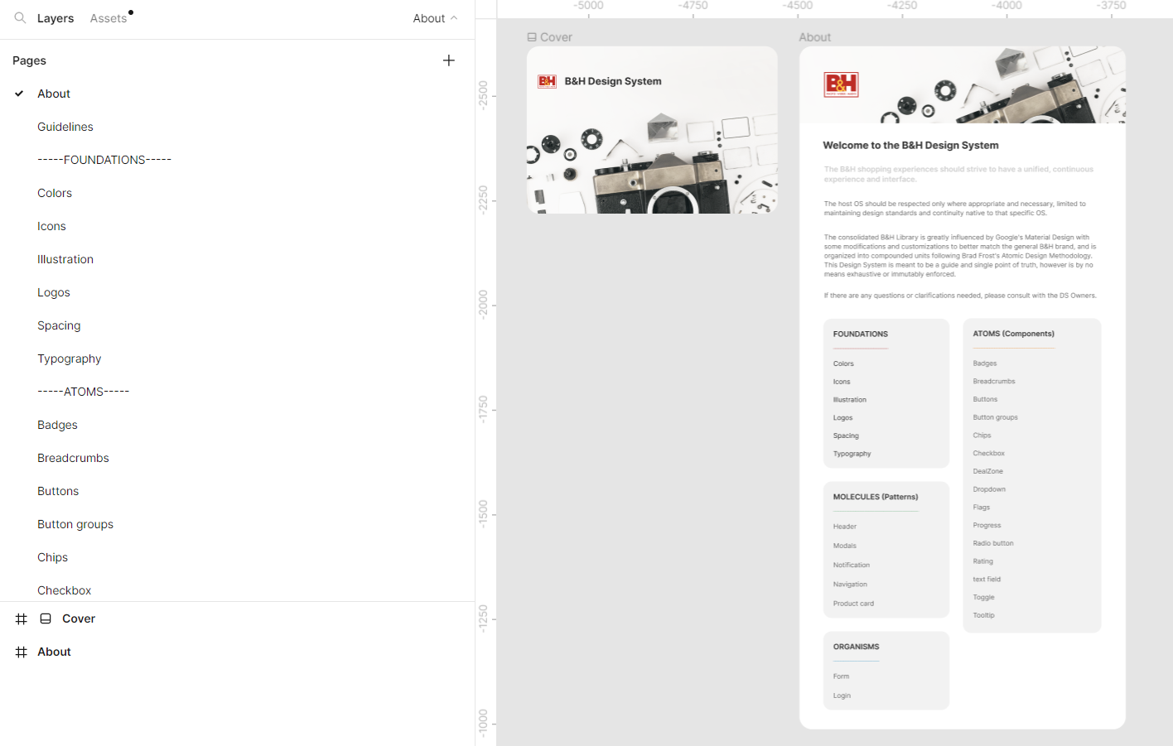Image resolution: width=1173 pixels, height=746 pixels.
Task: Click 'B&H Design System' title on Cover
Action: pos(613,81)
